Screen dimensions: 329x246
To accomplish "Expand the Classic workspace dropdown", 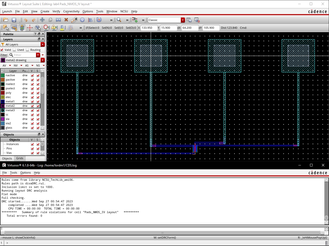I will point(183,20).
